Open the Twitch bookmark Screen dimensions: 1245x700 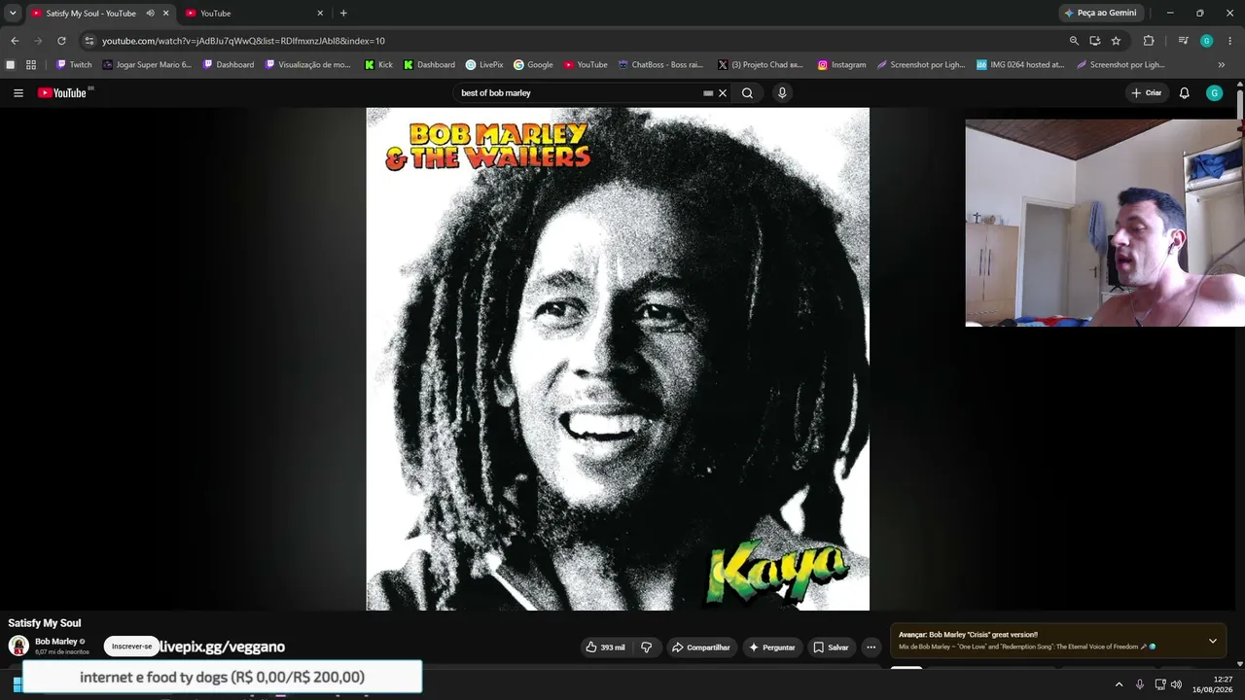(x=74, y=65)
